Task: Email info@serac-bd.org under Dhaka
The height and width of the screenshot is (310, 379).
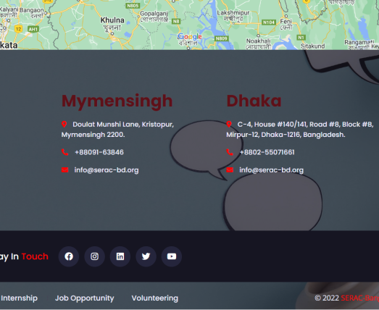Action: (272, 170)
